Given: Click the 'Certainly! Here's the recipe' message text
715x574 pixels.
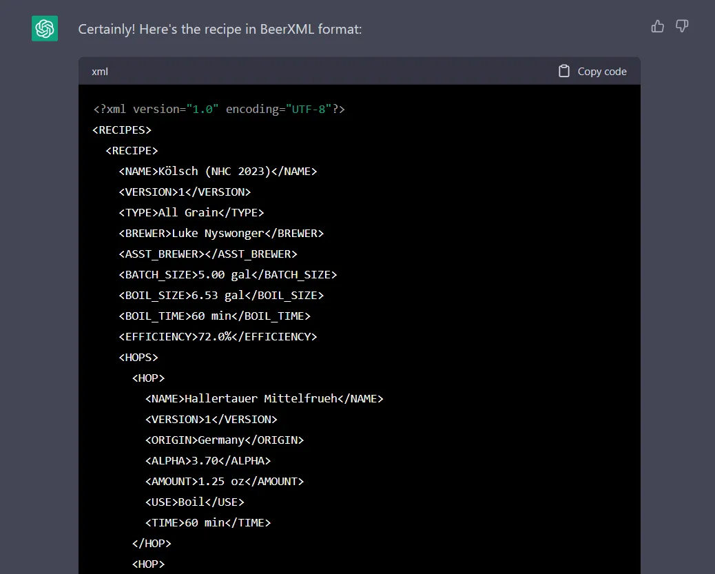Looking at the screenshot, I should point(220,29).
